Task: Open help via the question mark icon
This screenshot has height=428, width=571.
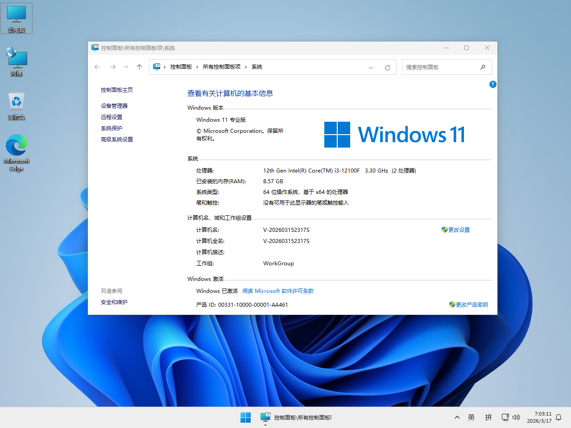Action: click(492, 84)
